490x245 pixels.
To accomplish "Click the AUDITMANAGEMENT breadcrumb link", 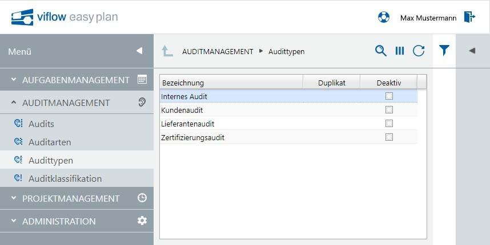I will click(x=217, y=51).
